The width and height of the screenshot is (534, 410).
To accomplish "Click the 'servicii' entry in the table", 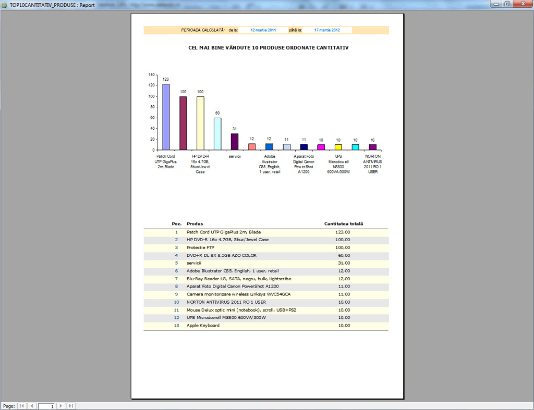I will click(x=194, y=263).
